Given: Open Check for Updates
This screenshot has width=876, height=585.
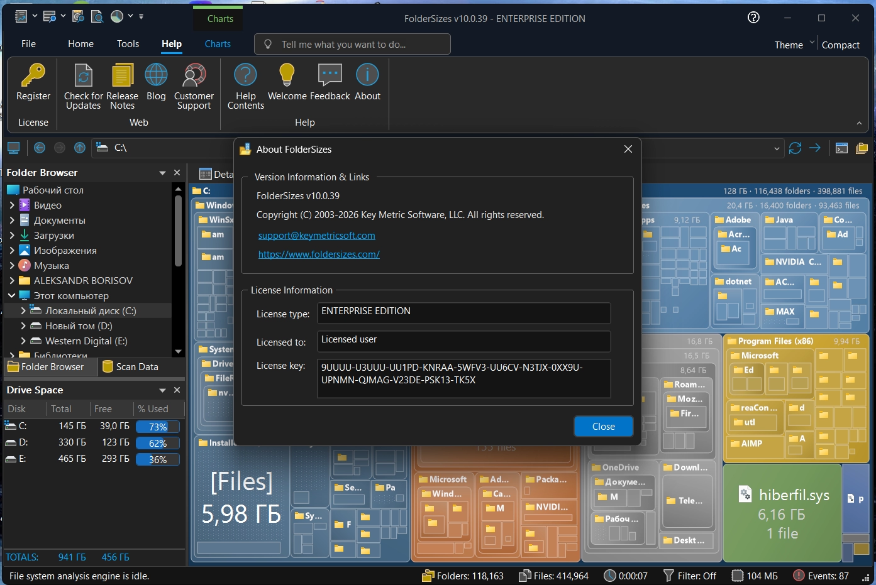Looking at the screenshot, I should pyautogui.click(x=83, y=77).
